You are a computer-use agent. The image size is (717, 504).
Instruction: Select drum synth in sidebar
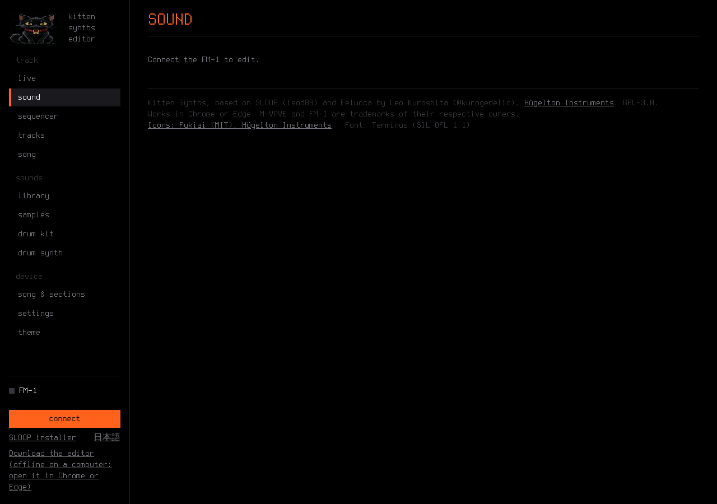[x=64, y=253]
